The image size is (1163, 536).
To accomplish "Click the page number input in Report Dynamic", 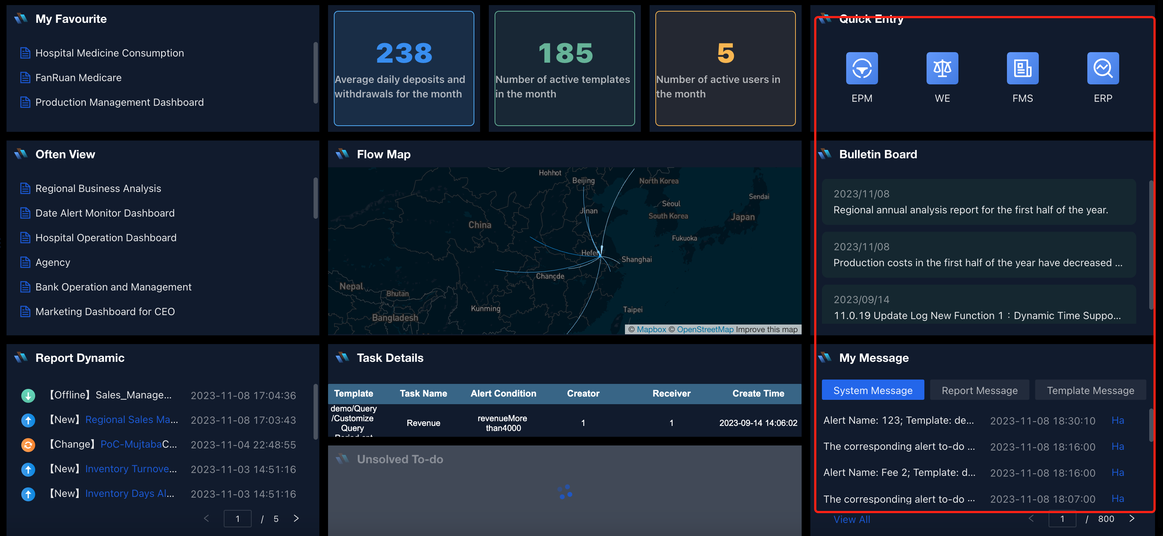I will [x=237, y=518].
